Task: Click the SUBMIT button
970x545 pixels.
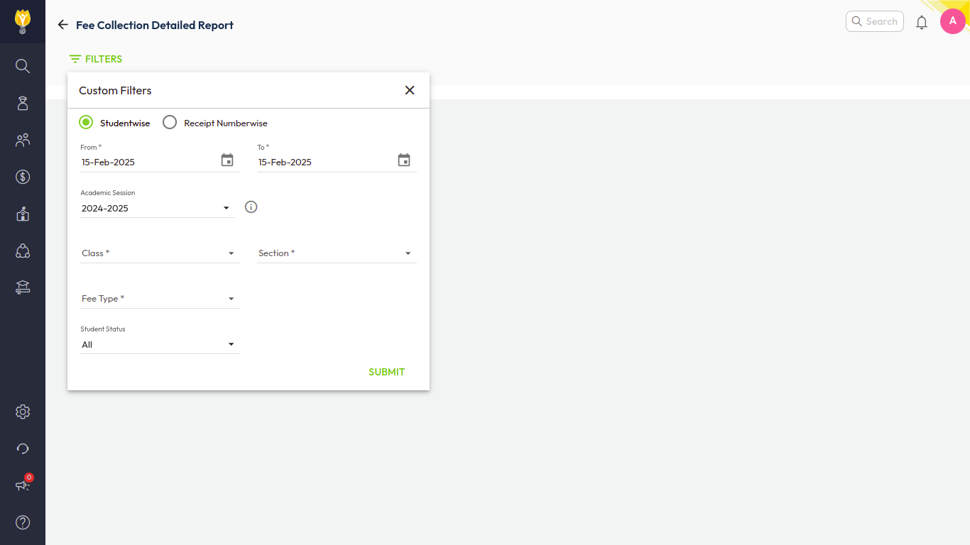Action: click(387, 372)
